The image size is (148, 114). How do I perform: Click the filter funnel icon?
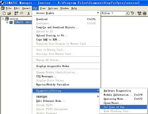click(x=132, y=13)
